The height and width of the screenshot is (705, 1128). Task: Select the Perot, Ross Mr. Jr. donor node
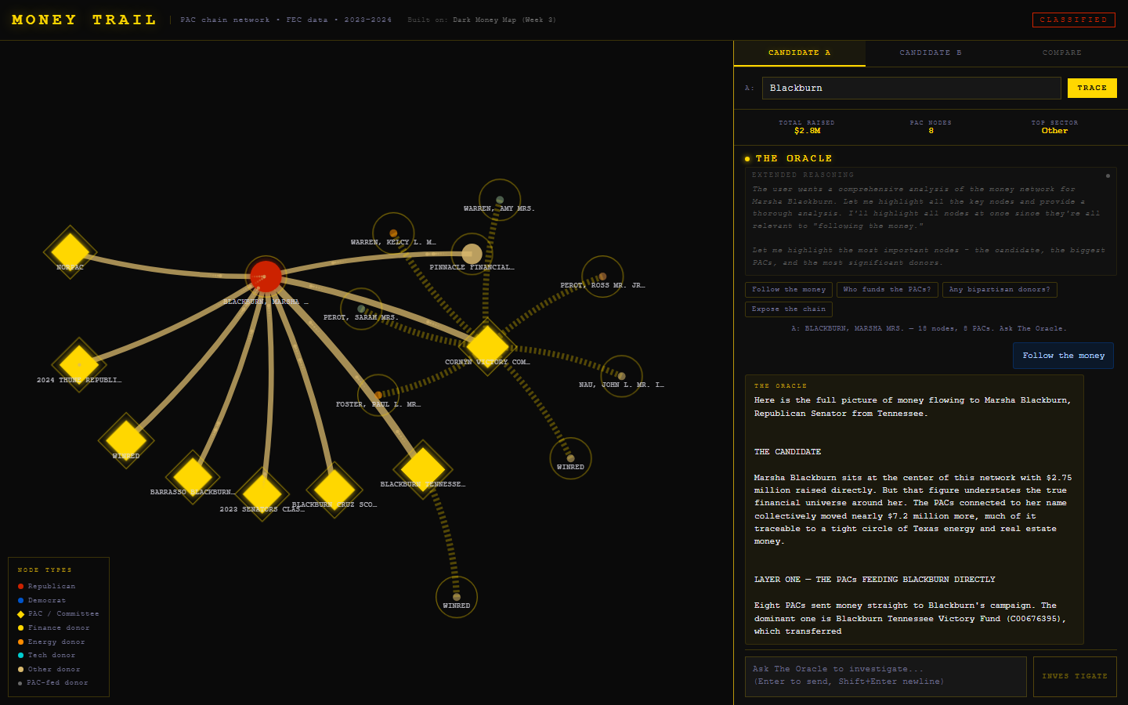(x=602, y=277)
